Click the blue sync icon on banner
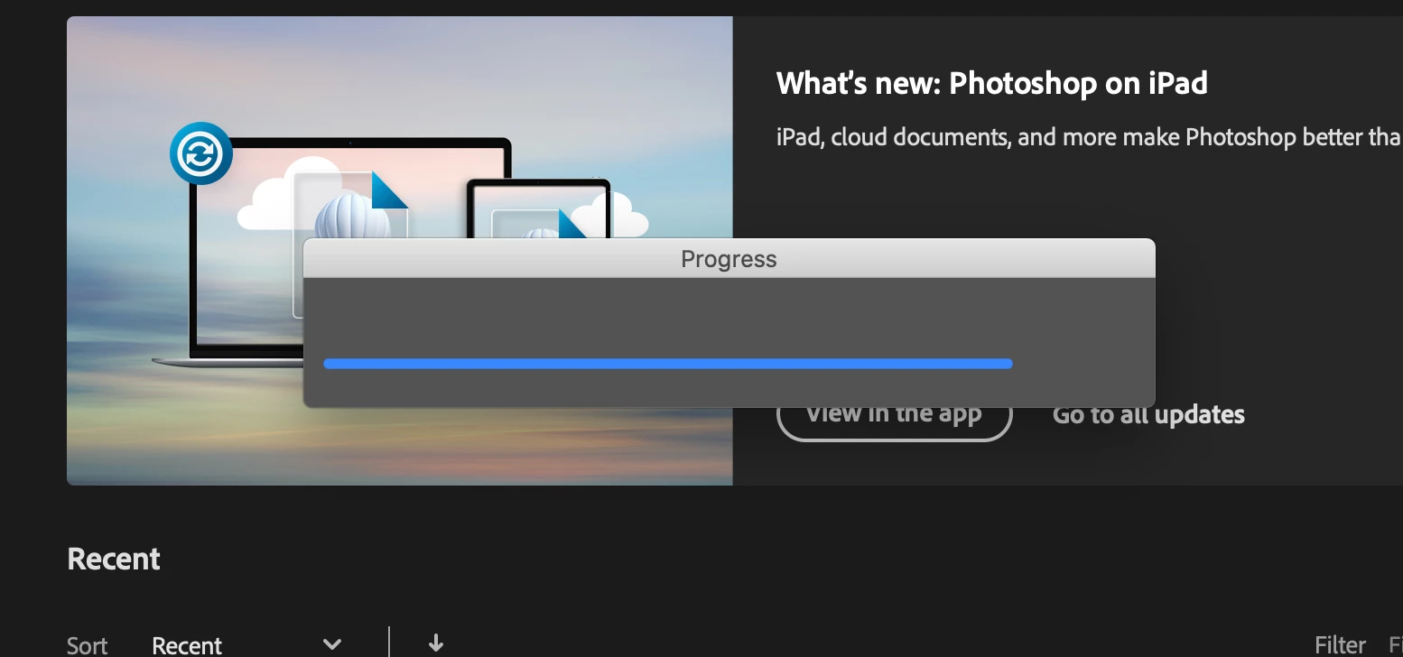Image resolution: width=1403 pixels, height=657 pixels. pos(201,153)
